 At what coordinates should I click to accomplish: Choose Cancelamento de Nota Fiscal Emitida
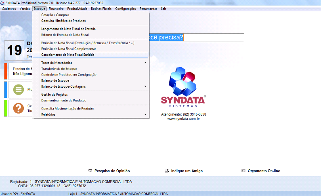point(90,55)
